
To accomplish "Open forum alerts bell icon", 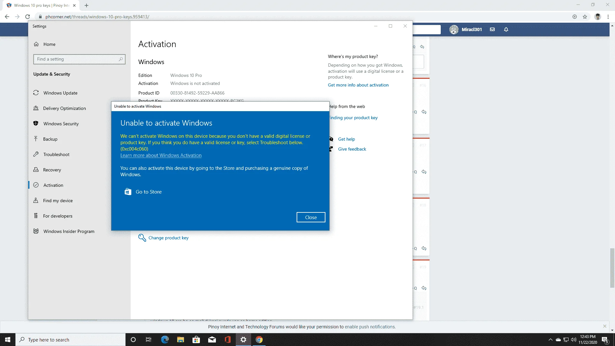I will 506,29.
